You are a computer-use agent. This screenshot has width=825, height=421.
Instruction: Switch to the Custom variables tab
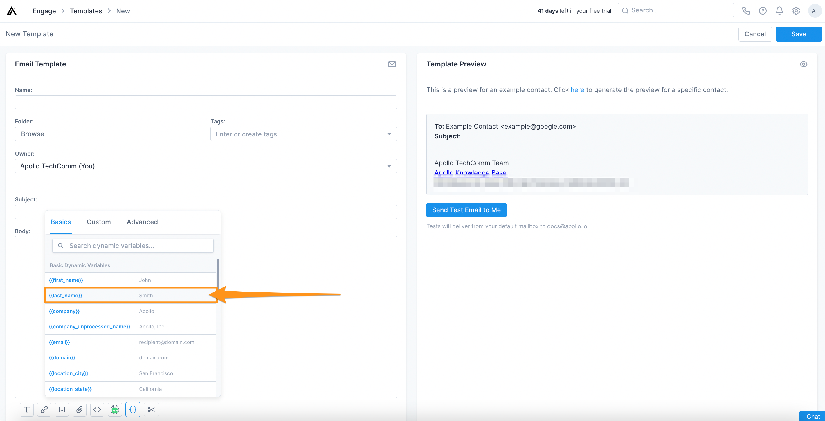[x=99, y=222]
